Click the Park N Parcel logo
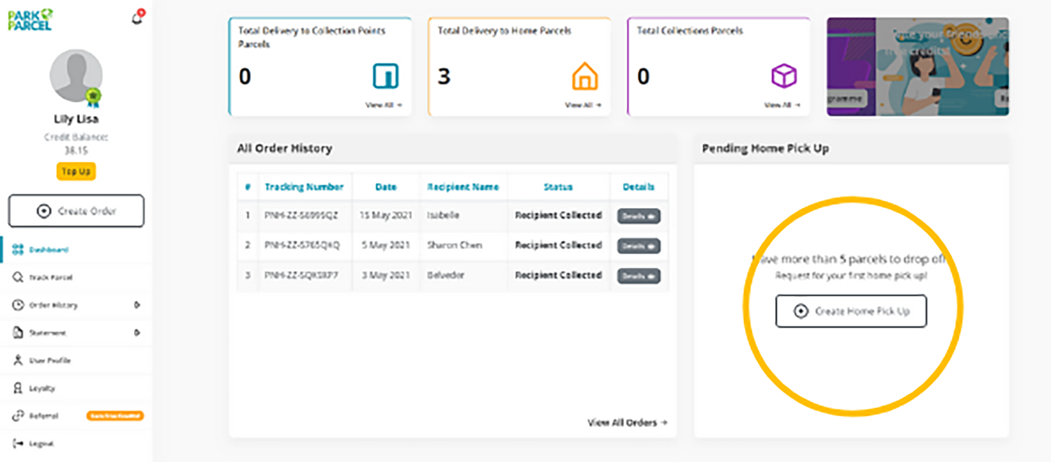Screen dimensions: 1051x462 coord(30,20)
